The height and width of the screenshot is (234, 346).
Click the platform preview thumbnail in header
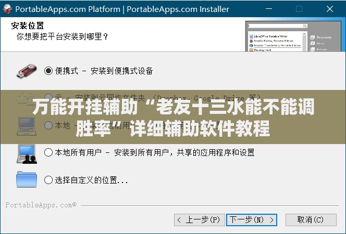(293, 36)
